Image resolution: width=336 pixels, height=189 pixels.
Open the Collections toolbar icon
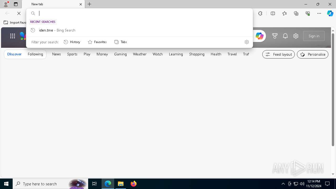[296, 13]
